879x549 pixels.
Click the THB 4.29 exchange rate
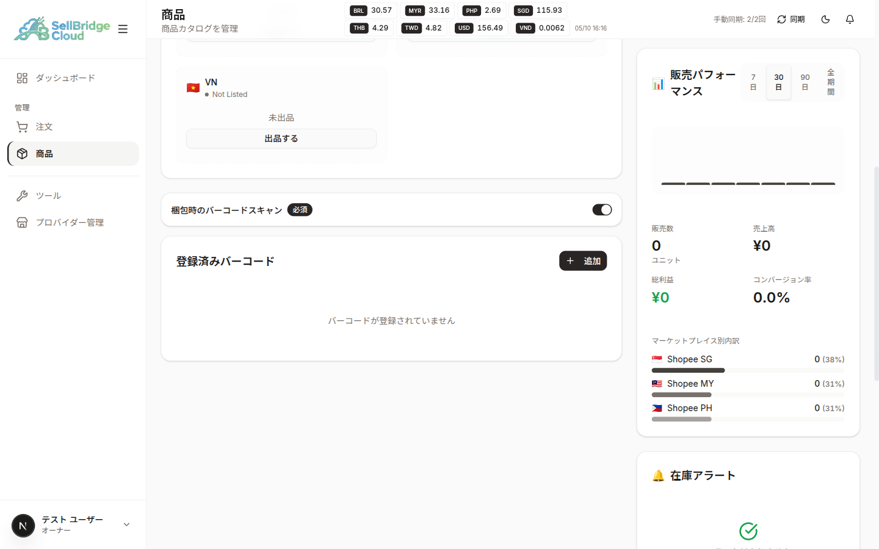[x=370, y=28]
